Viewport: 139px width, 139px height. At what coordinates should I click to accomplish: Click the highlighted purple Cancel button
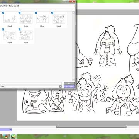(69, 86)
